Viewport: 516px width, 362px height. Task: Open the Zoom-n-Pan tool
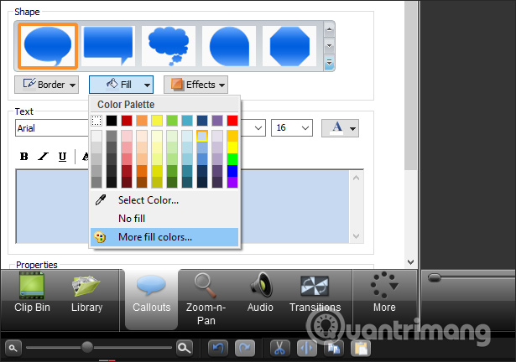pyautogui.click(x=206, y=299)
